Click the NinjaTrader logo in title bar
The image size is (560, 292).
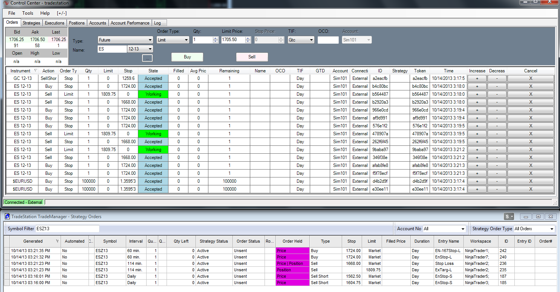click(x=5, y=3)
